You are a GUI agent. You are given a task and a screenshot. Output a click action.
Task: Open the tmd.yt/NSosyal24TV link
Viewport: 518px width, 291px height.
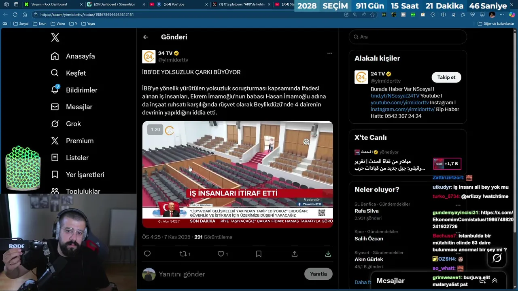pos(395,96)
